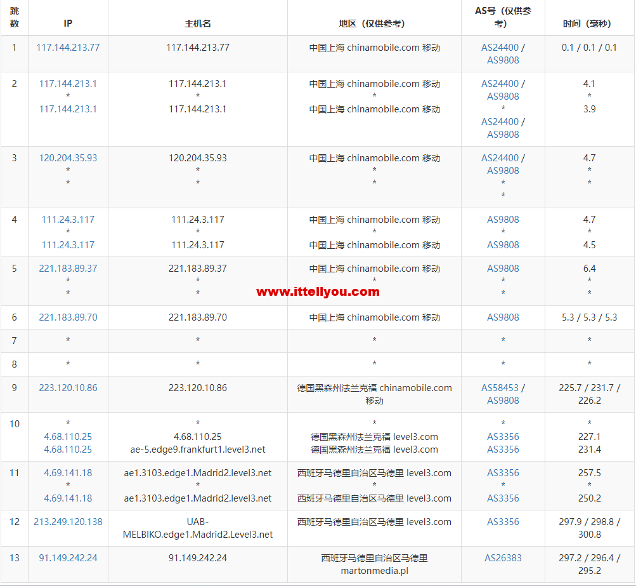Screen dimensions: 636x586
Task: Click the AS24400 link in hop 3 row
Action: click(500, 158)
